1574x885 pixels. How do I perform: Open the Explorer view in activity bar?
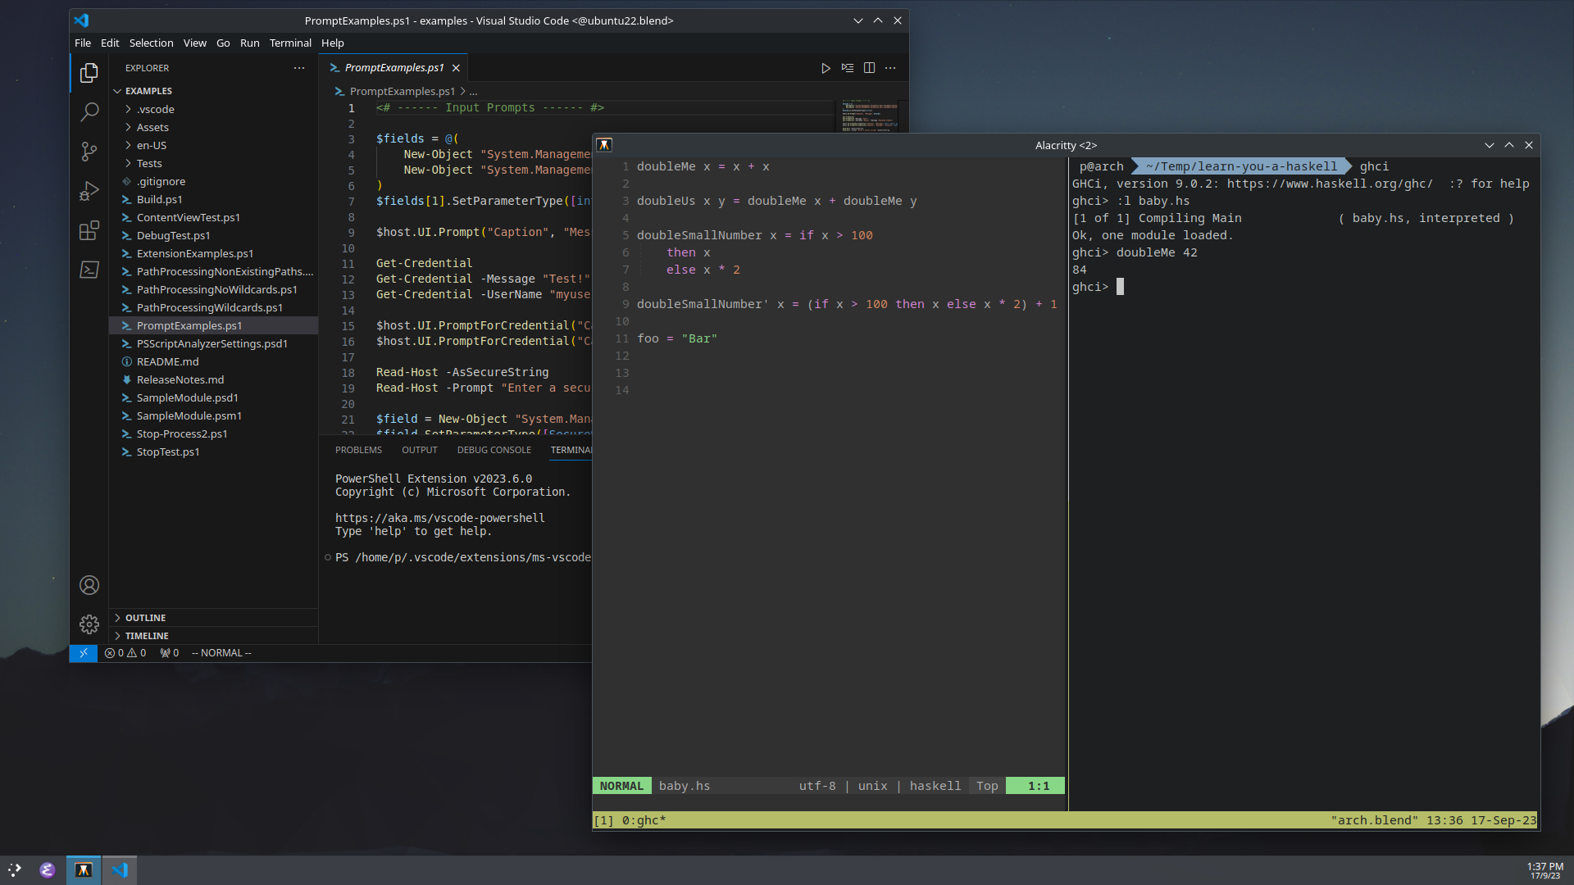(89, 73)
